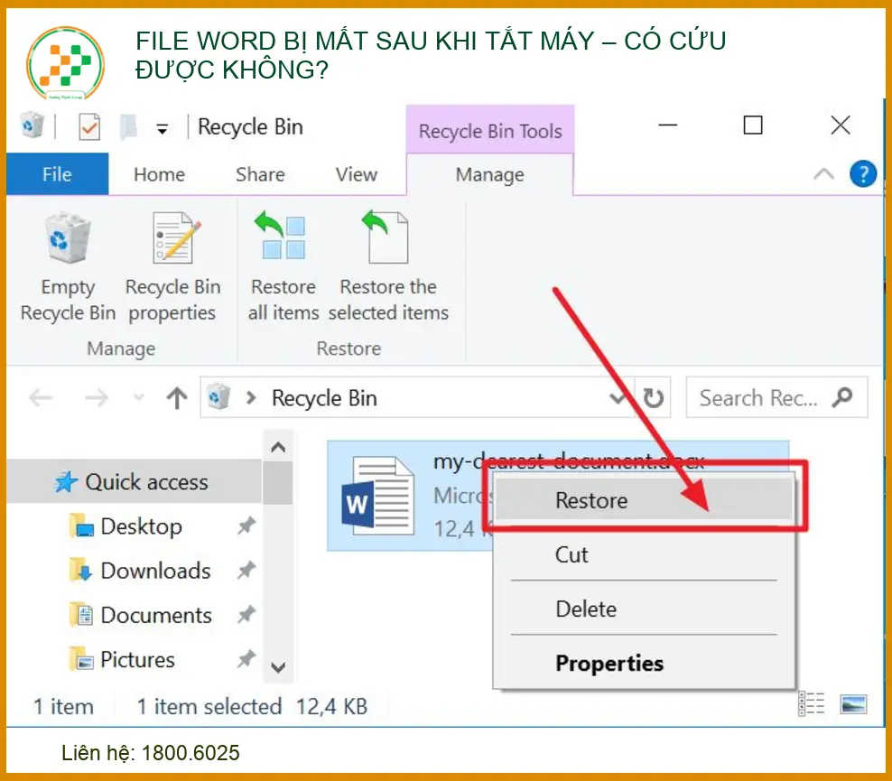The height and width of the screenshot is (781, 892).
Task: Open the Help question mark icon
Action: pyautogui.click(x=863, y=174)
